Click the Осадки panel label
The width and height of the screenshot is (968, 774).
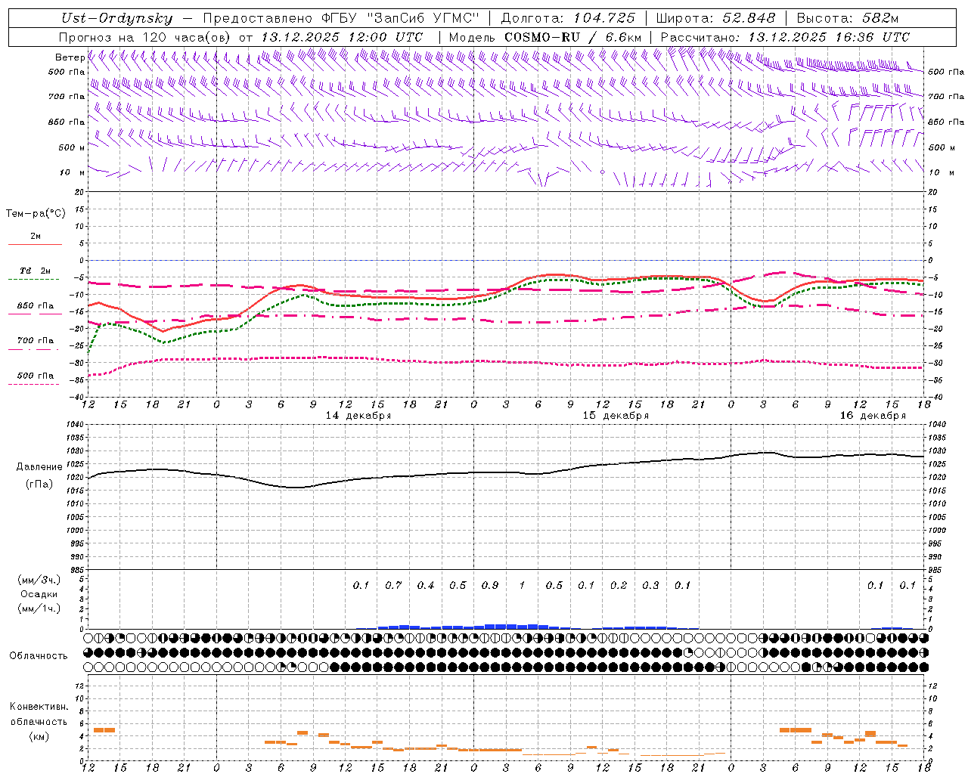point(39,595)
